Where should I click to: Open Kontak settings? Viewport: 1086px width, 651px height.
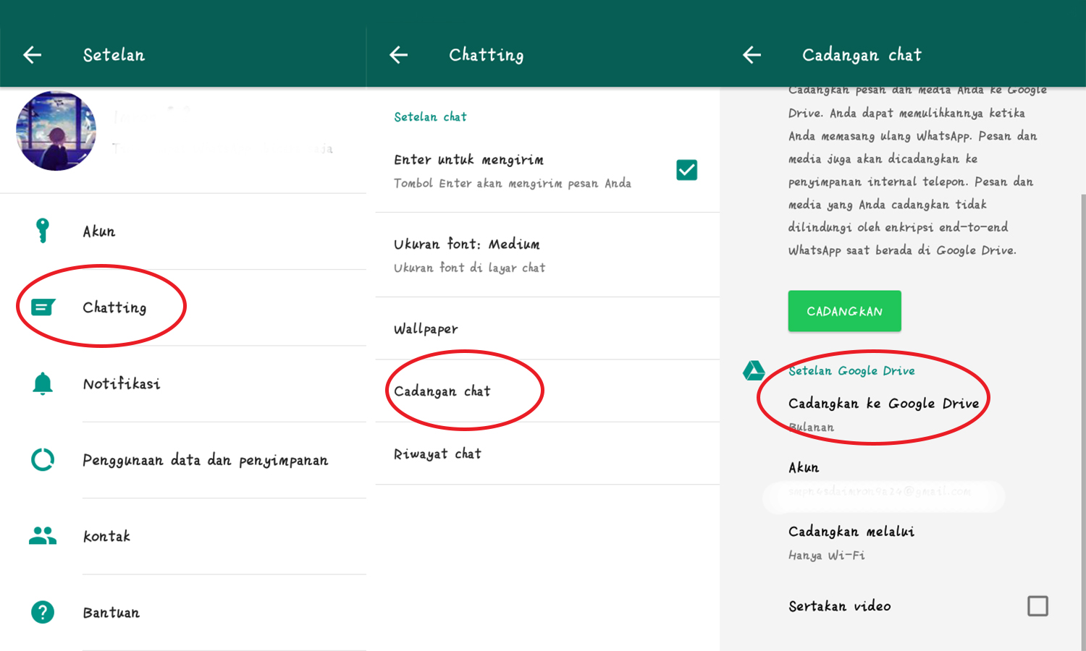click(183, 537)
